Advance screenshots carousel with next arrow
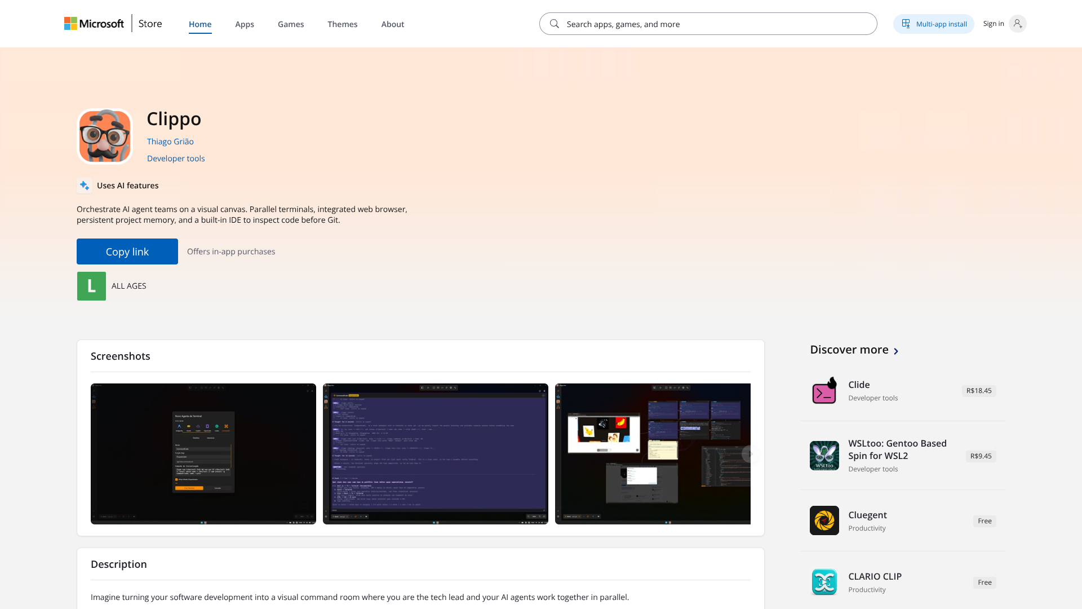Image resolution: width=1082 pixels, height=609 pixels. (751, 454)
